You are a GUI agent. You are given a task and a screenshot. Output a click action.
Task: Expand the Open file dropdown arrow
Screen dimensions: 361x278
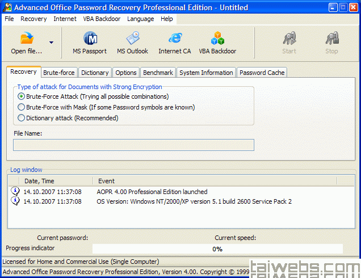pos(52,42)
